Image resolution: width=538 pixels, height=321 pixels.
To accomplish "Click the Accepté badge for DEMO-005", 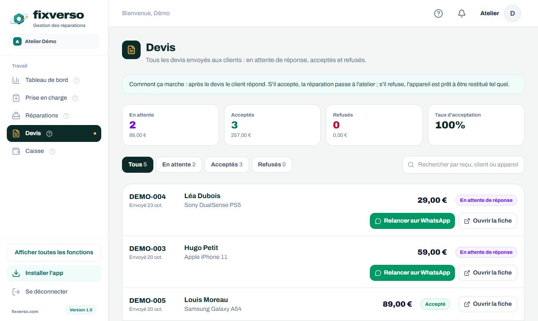I will [435, 304].
